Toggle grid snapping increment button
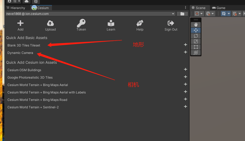Viewport: 245px width, 141px height. (x=235, y=14)
